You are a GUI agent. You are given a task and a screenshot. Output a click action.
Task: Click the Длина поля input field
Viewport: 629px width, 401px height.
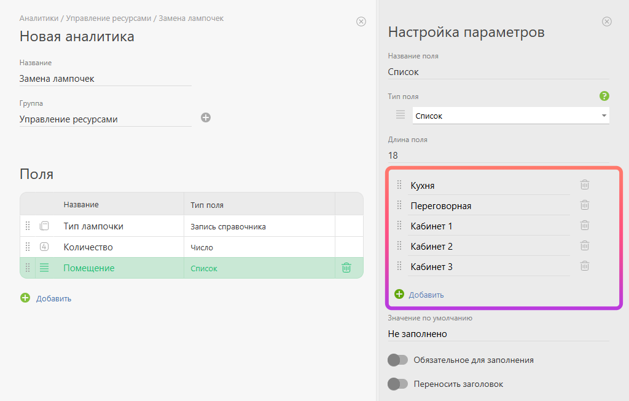[498, 156]
